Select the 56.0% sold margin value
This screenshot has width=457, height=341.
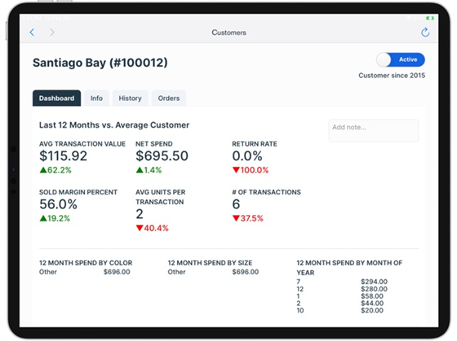click(x=58, y=204)
